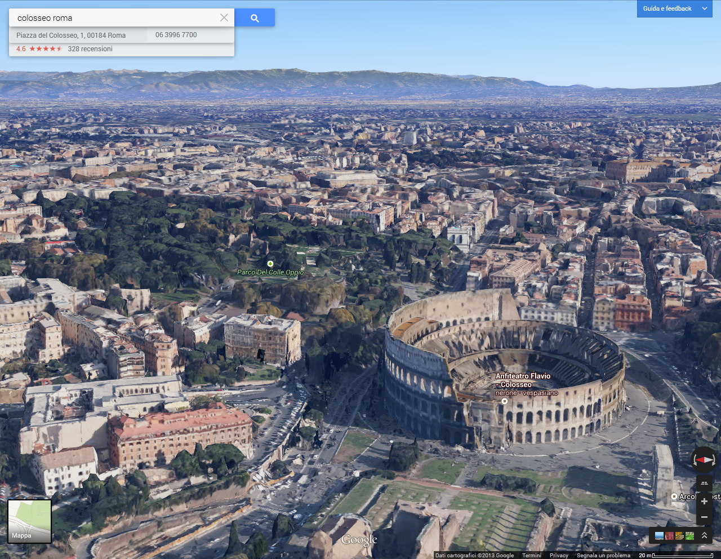Image resolution: width=721 pixels, height=559 pixels.
Task: Open the green photo thumbnail in strip
Action: coord(689,536)
